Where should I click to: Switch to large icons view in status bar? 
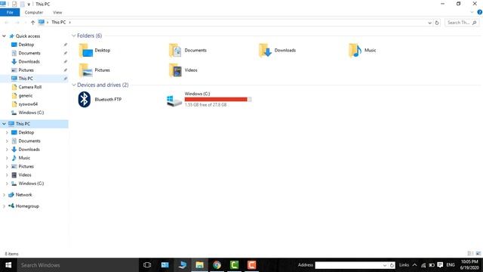(478, 254)
